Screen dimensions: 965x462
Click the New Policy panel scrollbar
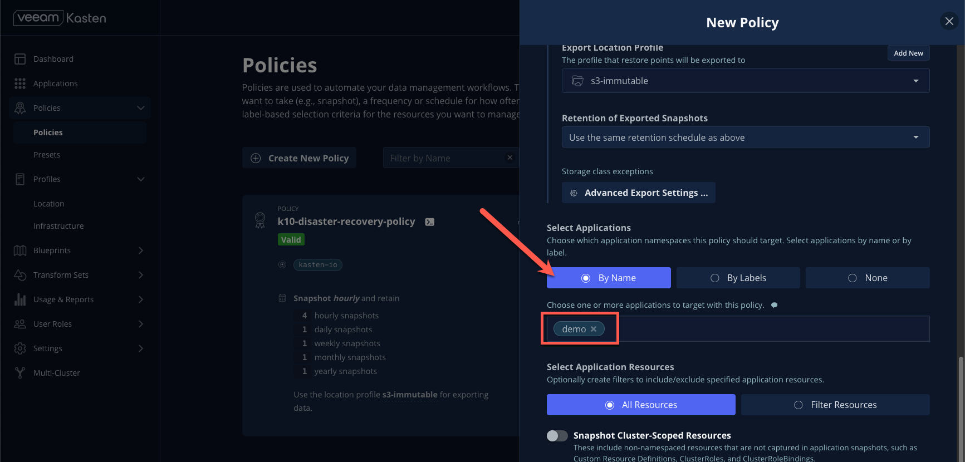961,409
